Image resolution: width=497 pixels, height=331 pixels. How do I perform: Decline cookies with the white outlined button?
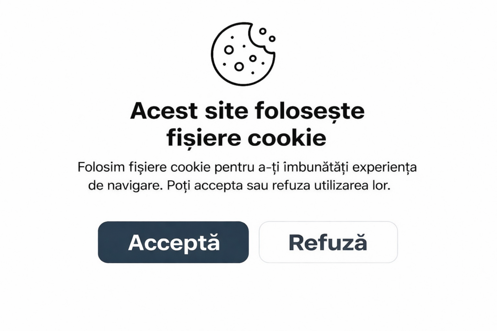coord(328,242)
